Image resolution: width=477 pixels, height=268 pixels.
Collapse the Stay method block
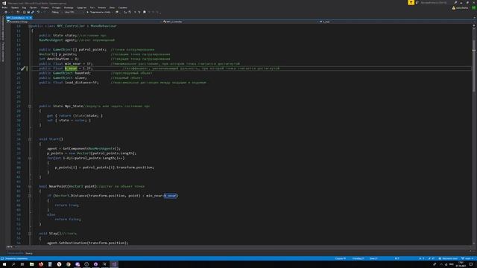(30, 233)
